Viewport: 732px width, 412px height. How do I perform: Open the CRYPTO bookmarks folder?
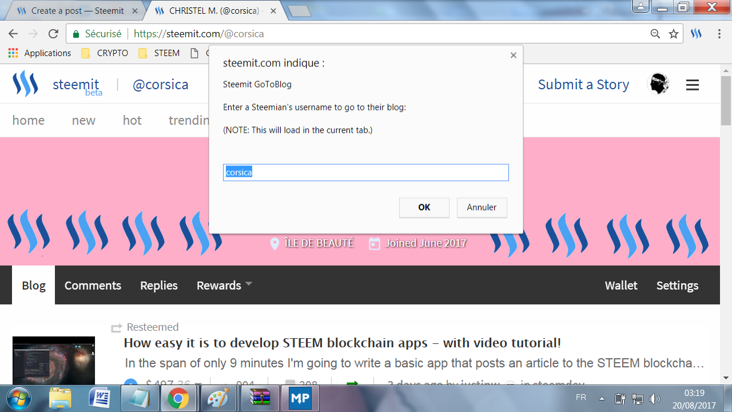(x=105, y=53)
